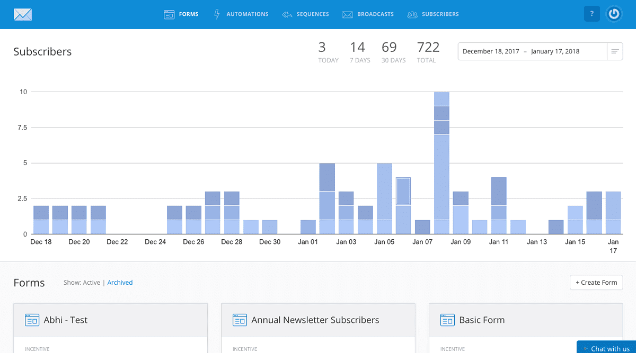The image size is (636, 353).
Task: Open the Forms navigation tab
Action: (181, 14)
